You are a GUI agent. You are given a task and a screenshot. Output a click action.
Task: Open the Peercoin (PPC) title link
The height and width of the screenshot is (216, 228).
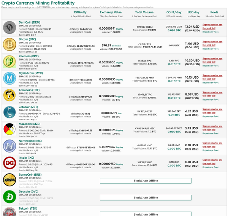(28, 56)
